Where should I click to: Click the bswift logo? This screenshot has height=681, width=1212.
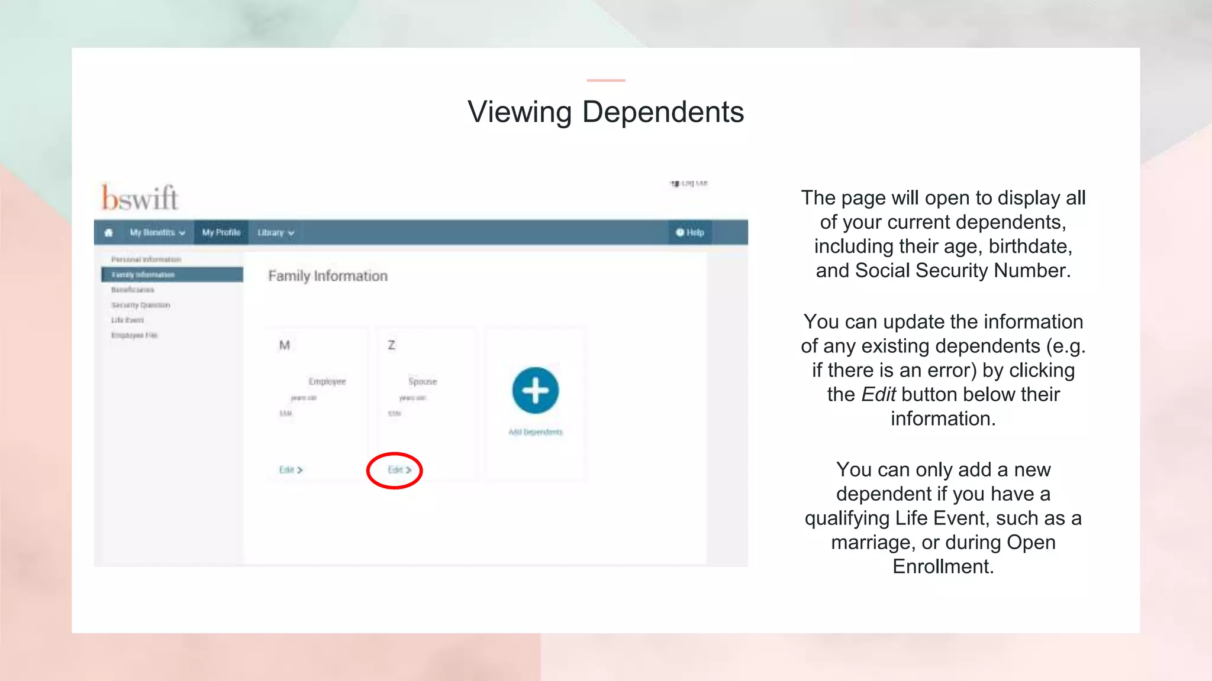pos(140,198)
